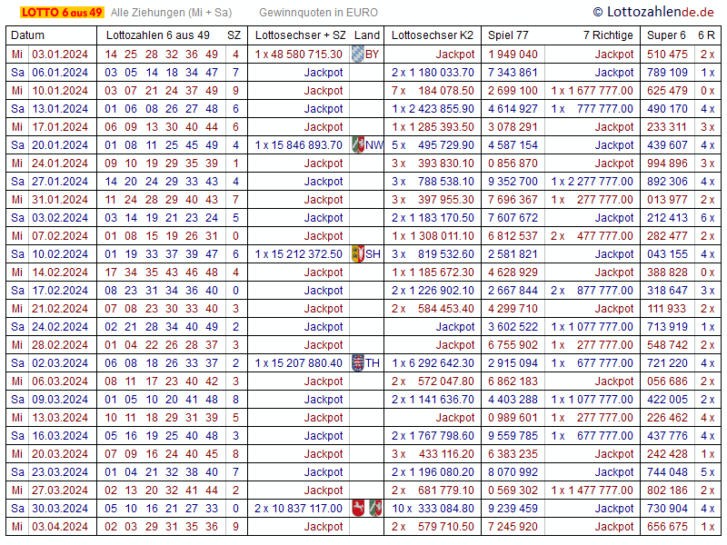Click the 03.01.2024 draw date

click(x=60, y=54)
